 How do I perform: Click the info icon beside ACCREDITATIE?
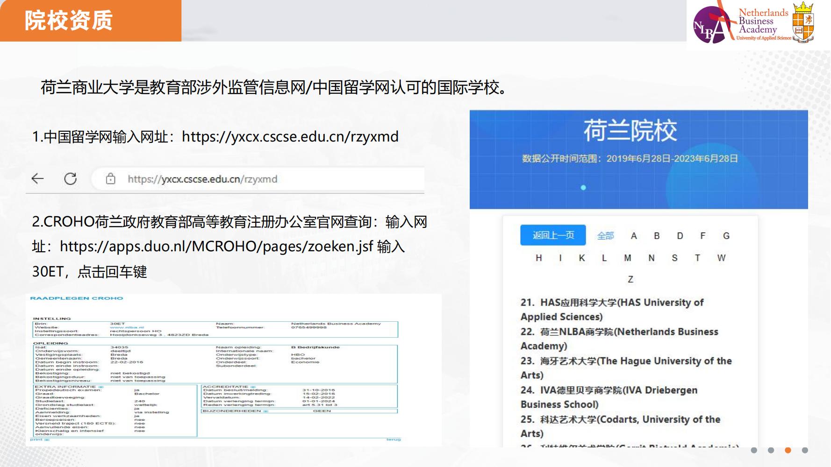(x=253, y=386)
